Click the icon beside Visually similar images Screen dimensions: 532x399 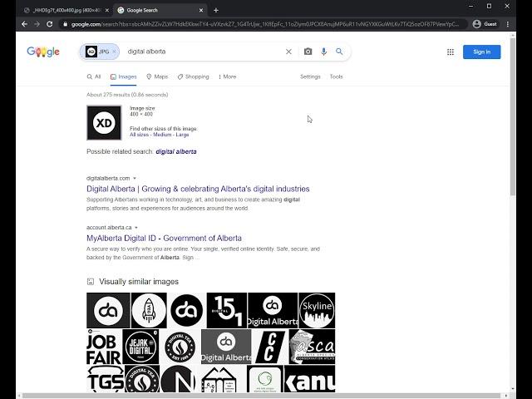[91, 282]
